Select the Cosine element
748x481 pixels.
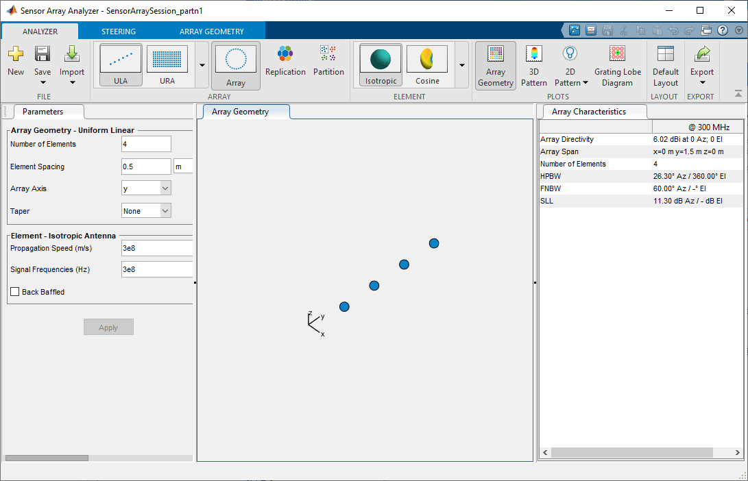click(426, 64)
